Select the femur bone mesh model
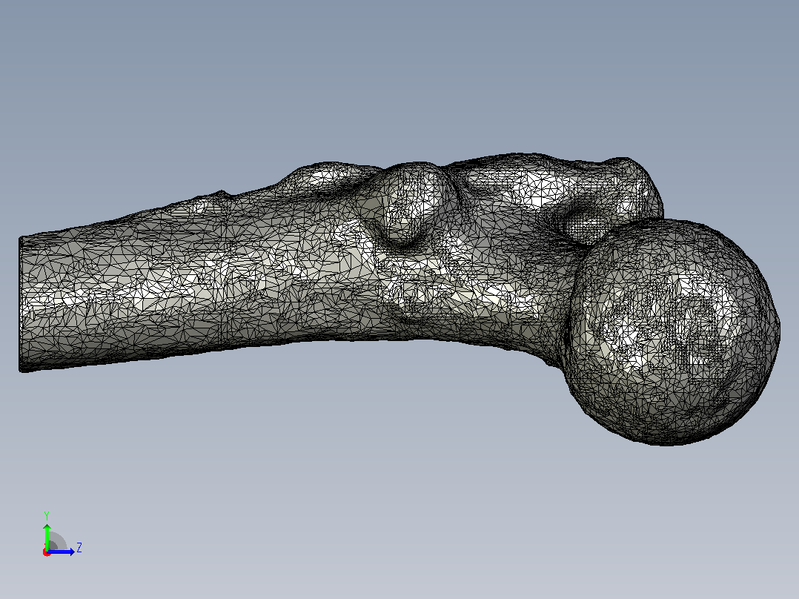The width and height of the screenshot is (799, 599). pyautogui.click(x=399, y=299)
